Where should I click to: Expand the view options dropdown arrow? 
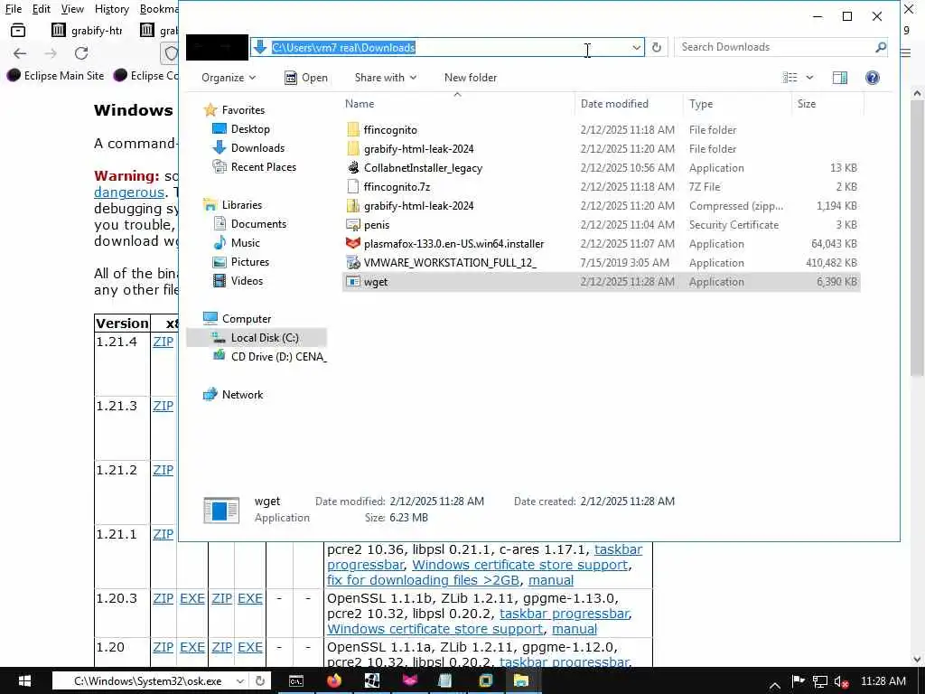point(809,78)
